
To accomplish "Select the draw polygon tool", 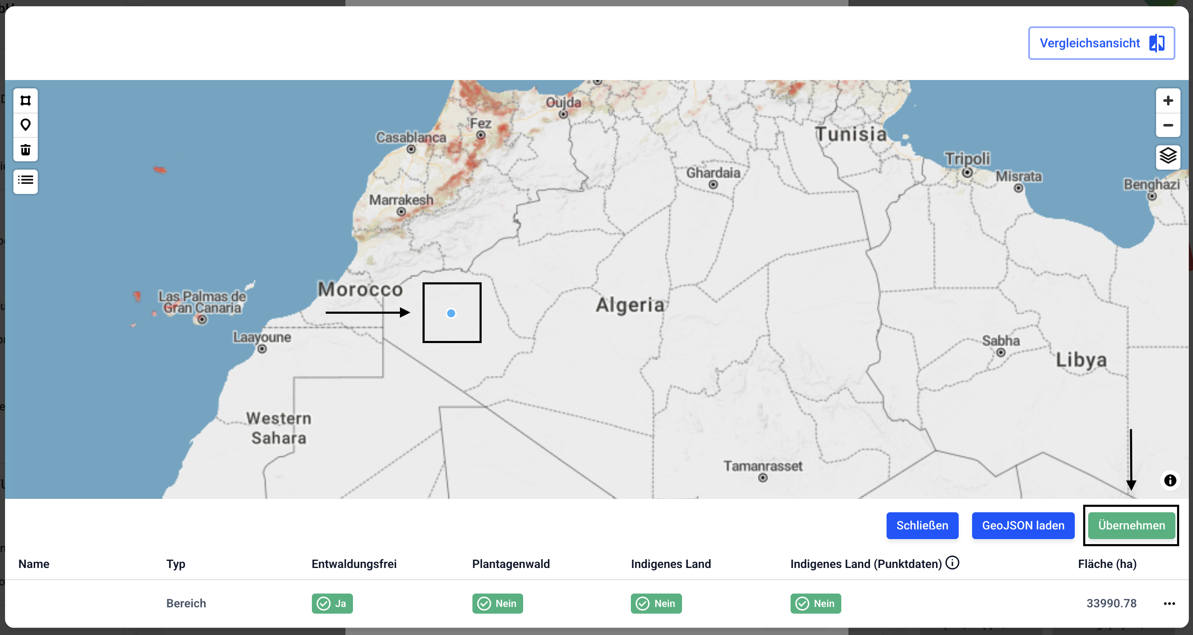I will (x=26, y=101).
